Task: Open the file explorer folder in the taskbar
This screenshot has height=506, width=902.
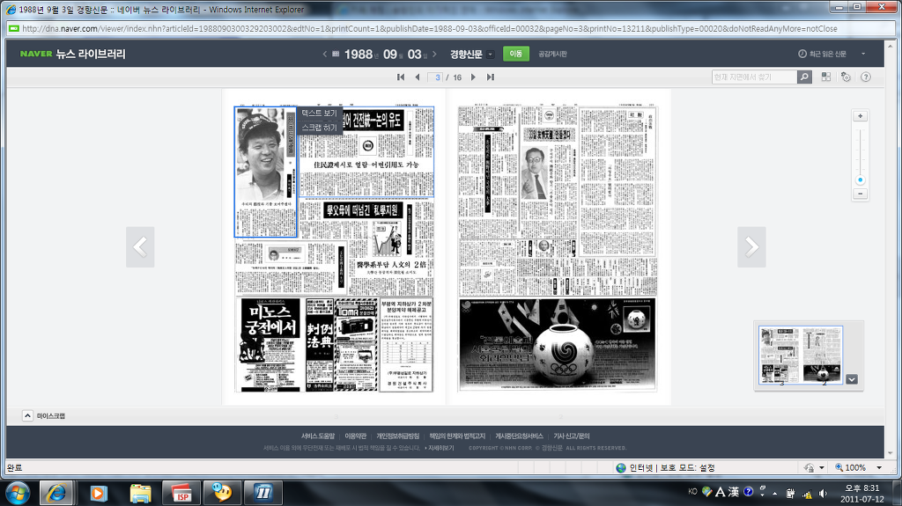Action: [140, 493]
